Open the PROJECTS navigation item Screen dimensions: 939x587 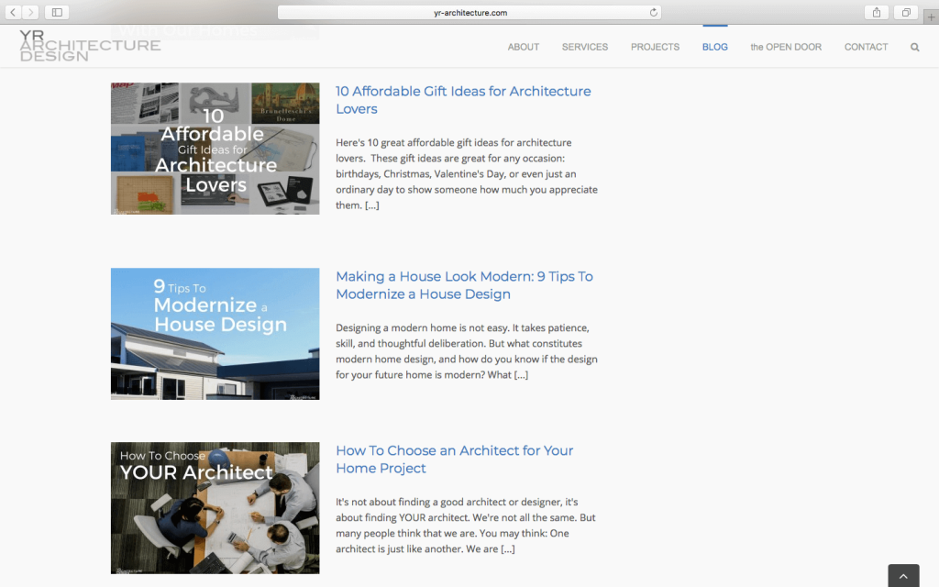pyautogui.click(x=655, y=47)
